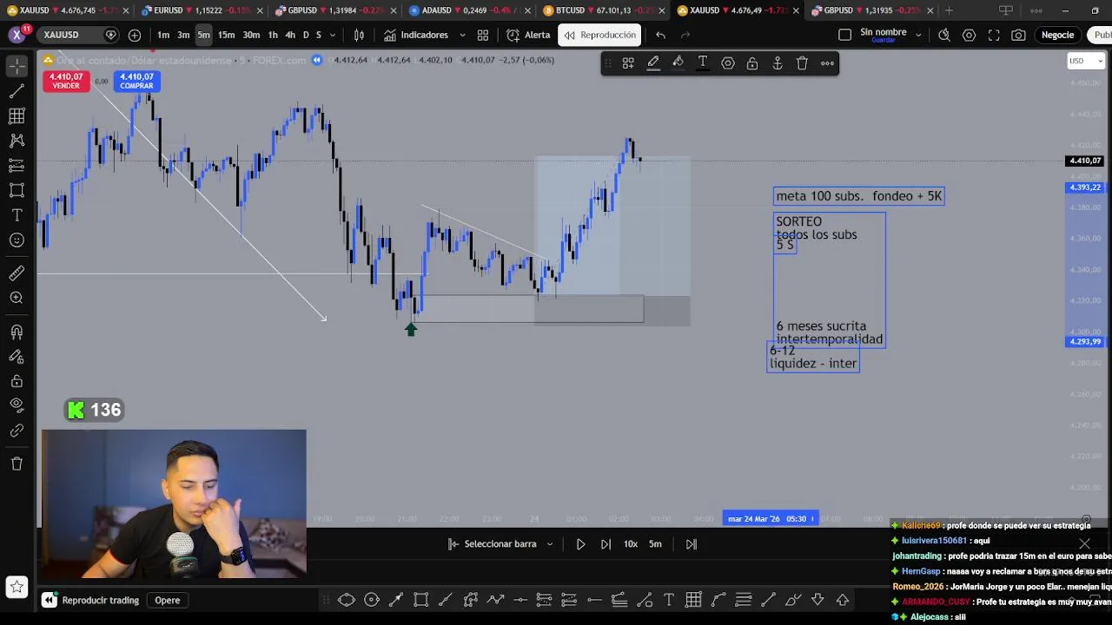Click the favorites star in left sidebar

point(17,589)
